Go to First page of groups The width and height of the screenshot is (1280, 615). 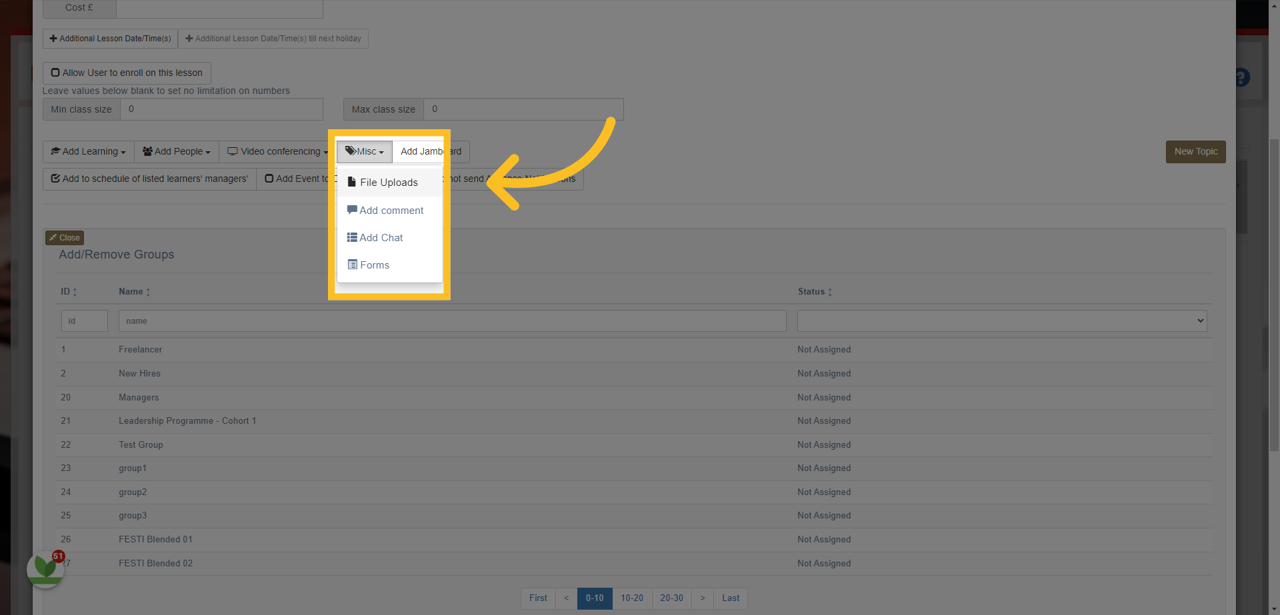coord(538,598)
